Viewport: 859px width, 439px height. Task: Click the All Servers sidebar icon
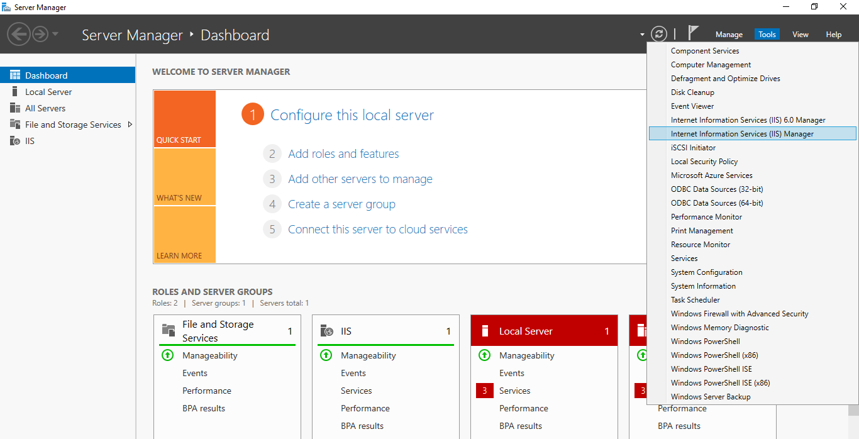click(15, 108)
